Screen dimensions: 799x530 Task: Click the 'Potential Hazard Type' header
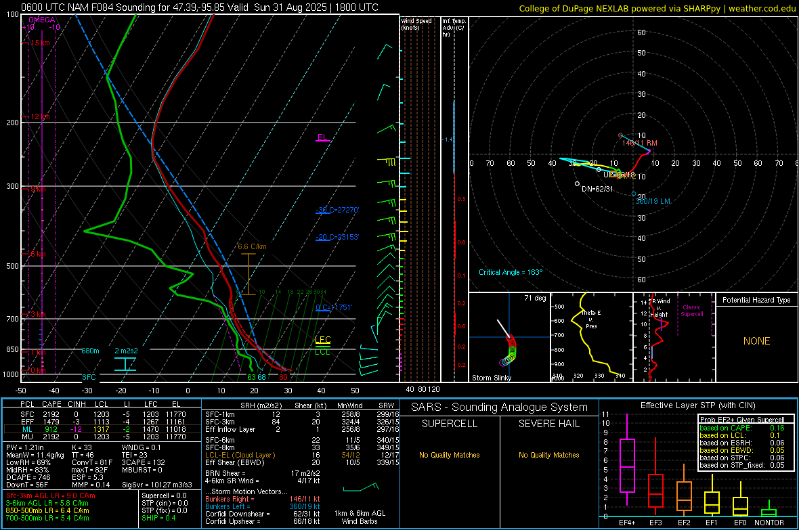click(756, 300)
